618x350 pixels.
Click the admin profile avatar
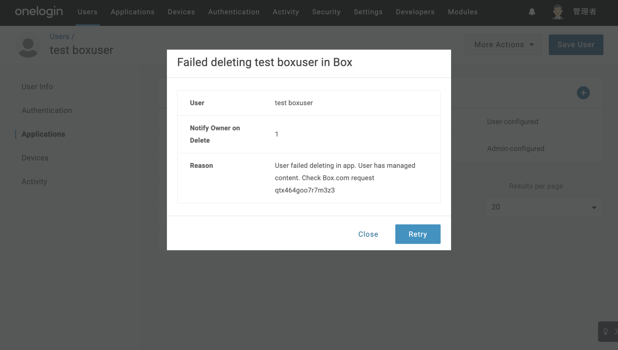coord(557,12)
